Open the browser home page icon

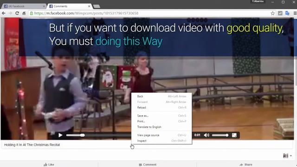(x=24, y=13)
